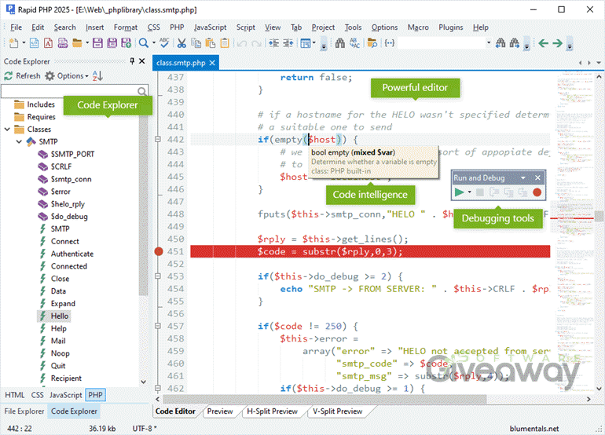Open the New file dropdown arrow
605x435 pixels.
(24, 43)
